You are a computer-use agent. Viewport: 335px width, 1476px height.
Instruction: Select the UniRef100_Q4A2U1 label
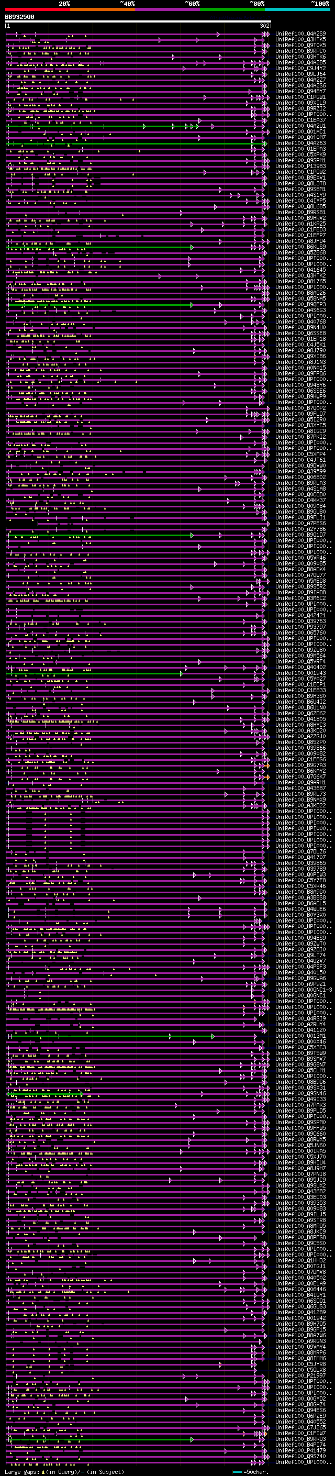[300, 126]
